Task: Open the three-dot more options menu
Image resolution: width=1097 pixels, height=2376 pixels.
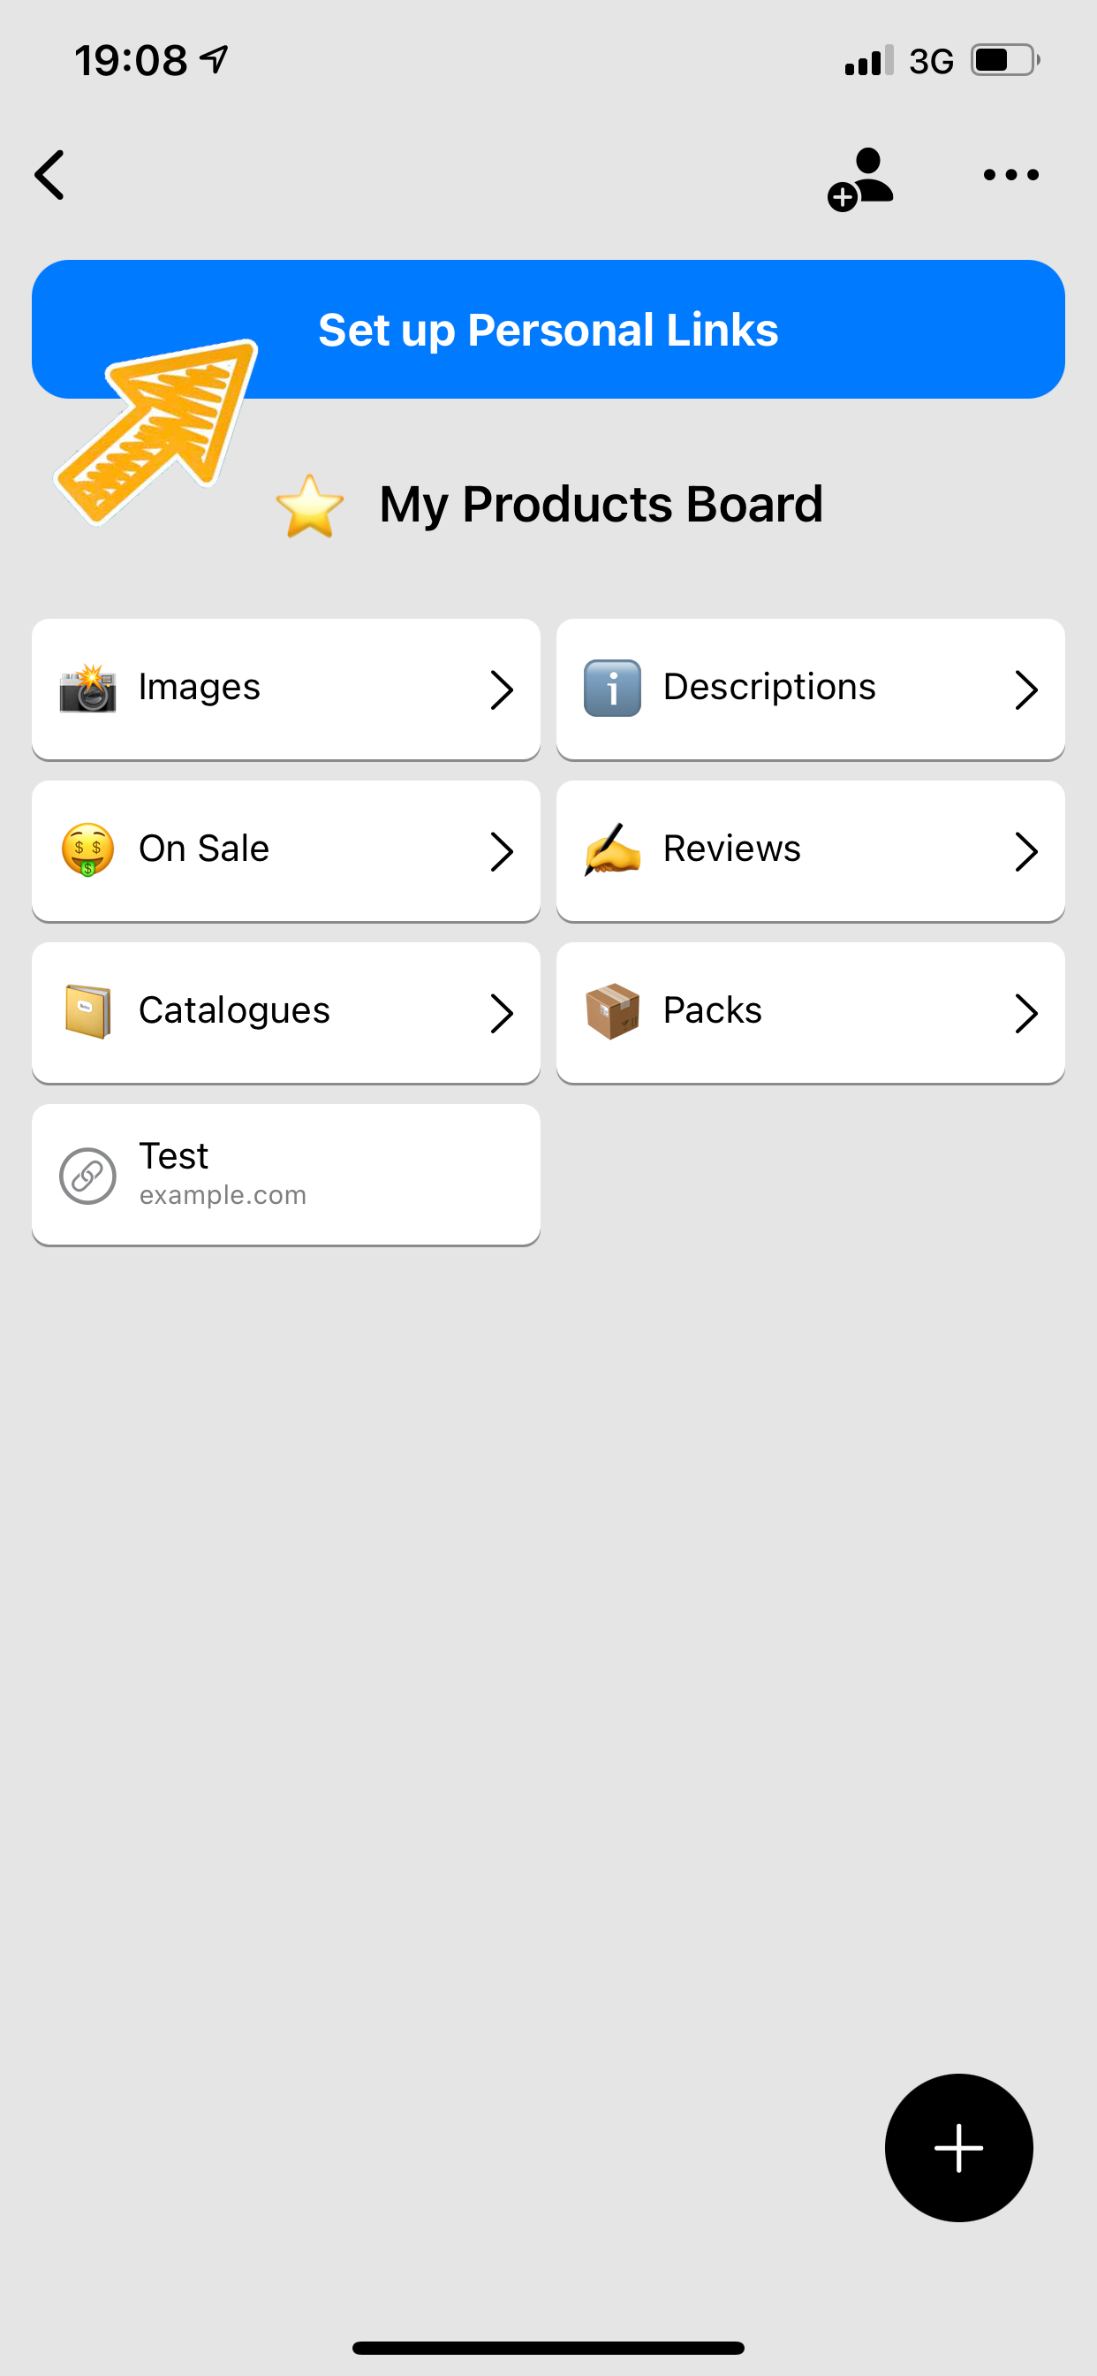Action: (x=1010, y=174)
